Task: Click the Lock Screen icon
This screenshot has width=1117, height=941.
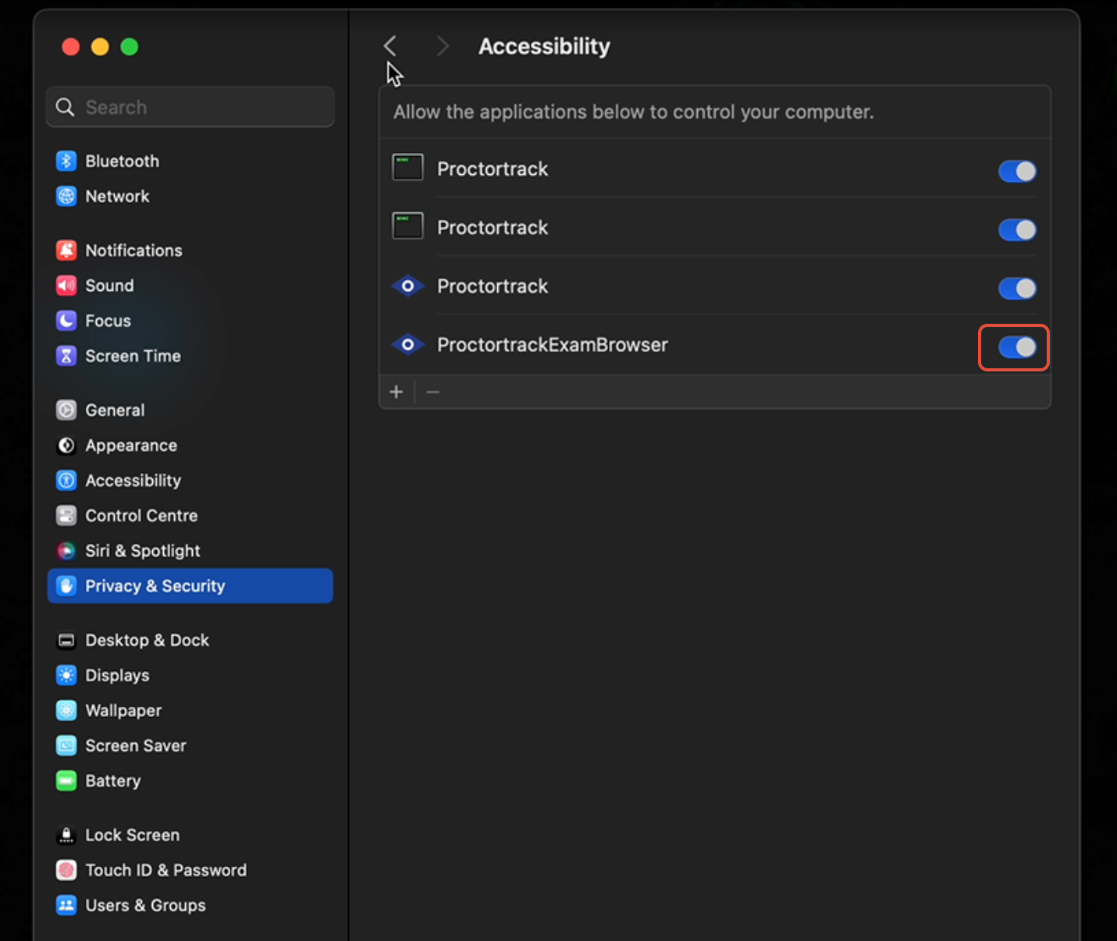Action: click(66, 835)
